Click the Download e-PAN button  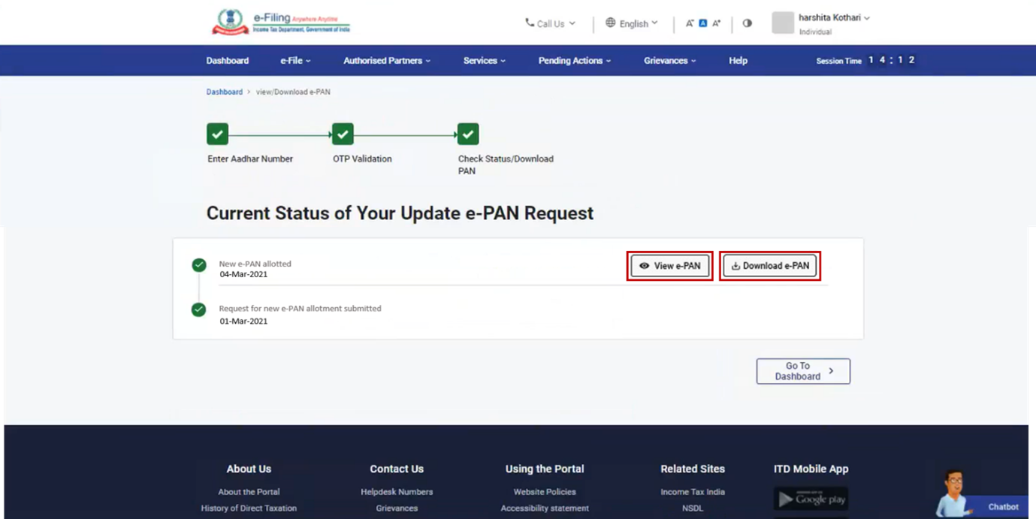point(769,266)
